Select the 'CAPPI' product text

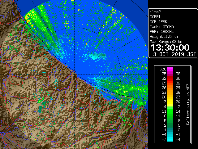tap(155, 17)
